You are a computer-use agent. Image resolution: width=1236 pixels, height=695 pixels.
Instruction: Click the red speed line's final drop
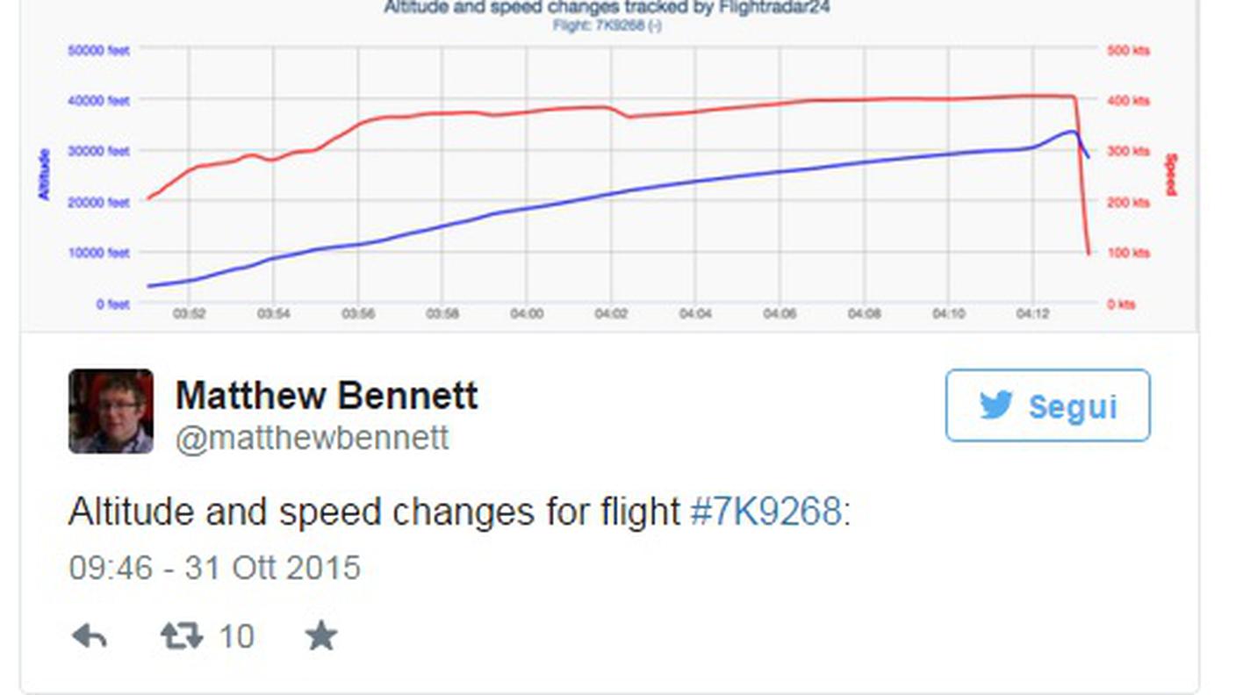pos(1082,176)
